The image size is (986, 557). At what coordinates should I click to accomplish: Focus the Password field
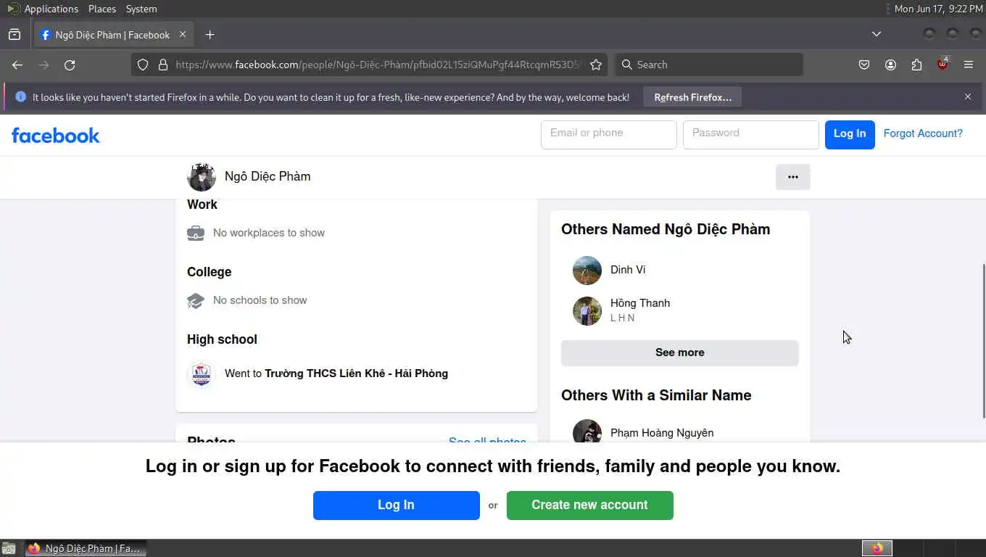[751, 135]
